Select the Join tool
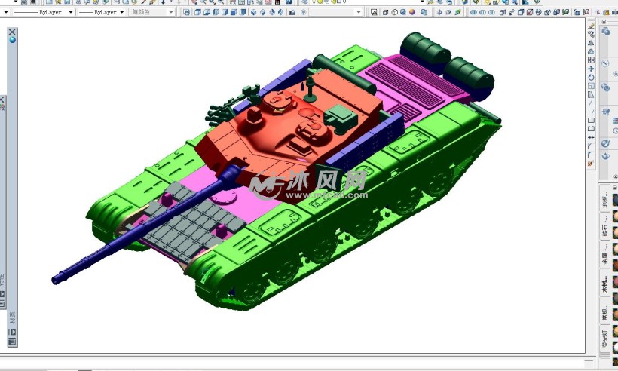 [x=591, y=137]
